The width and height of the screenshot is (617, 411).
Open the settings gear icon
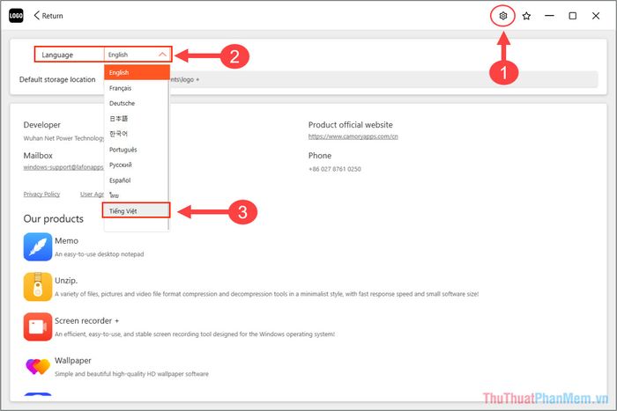click(x=502, y=16)
